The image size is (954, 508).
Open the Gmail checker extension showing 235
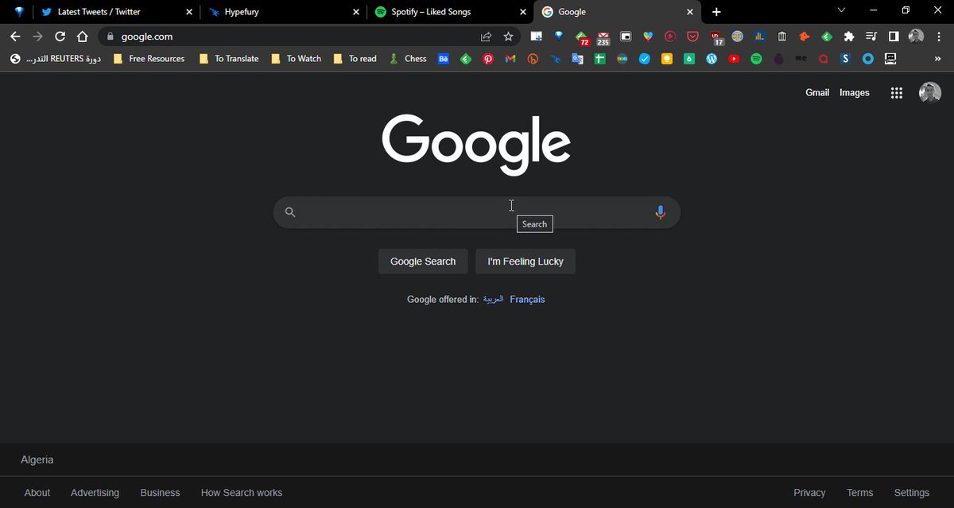click(603, 37)
